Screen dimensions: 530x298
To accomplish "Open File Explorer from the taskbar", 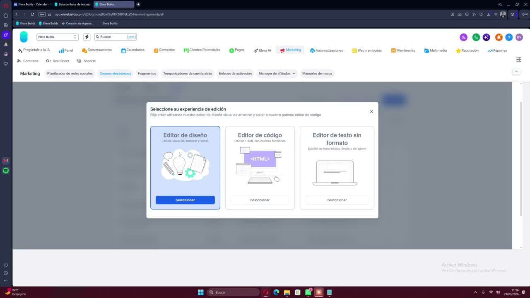I will click(x=287, y=292).
